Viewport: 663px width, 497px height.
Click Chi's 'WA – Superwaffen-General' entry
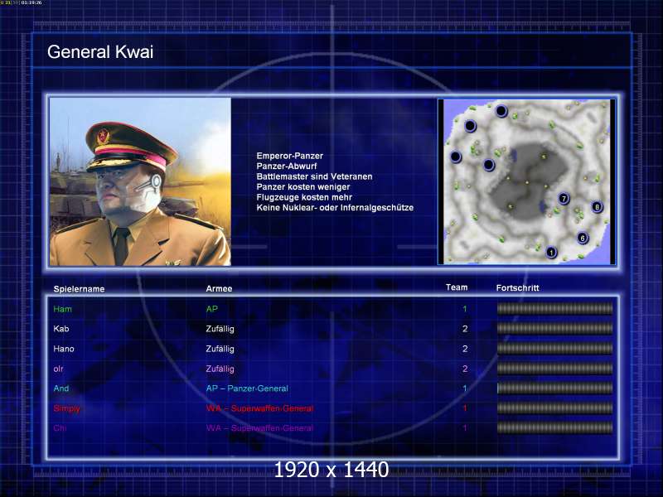tap(259, 428)
